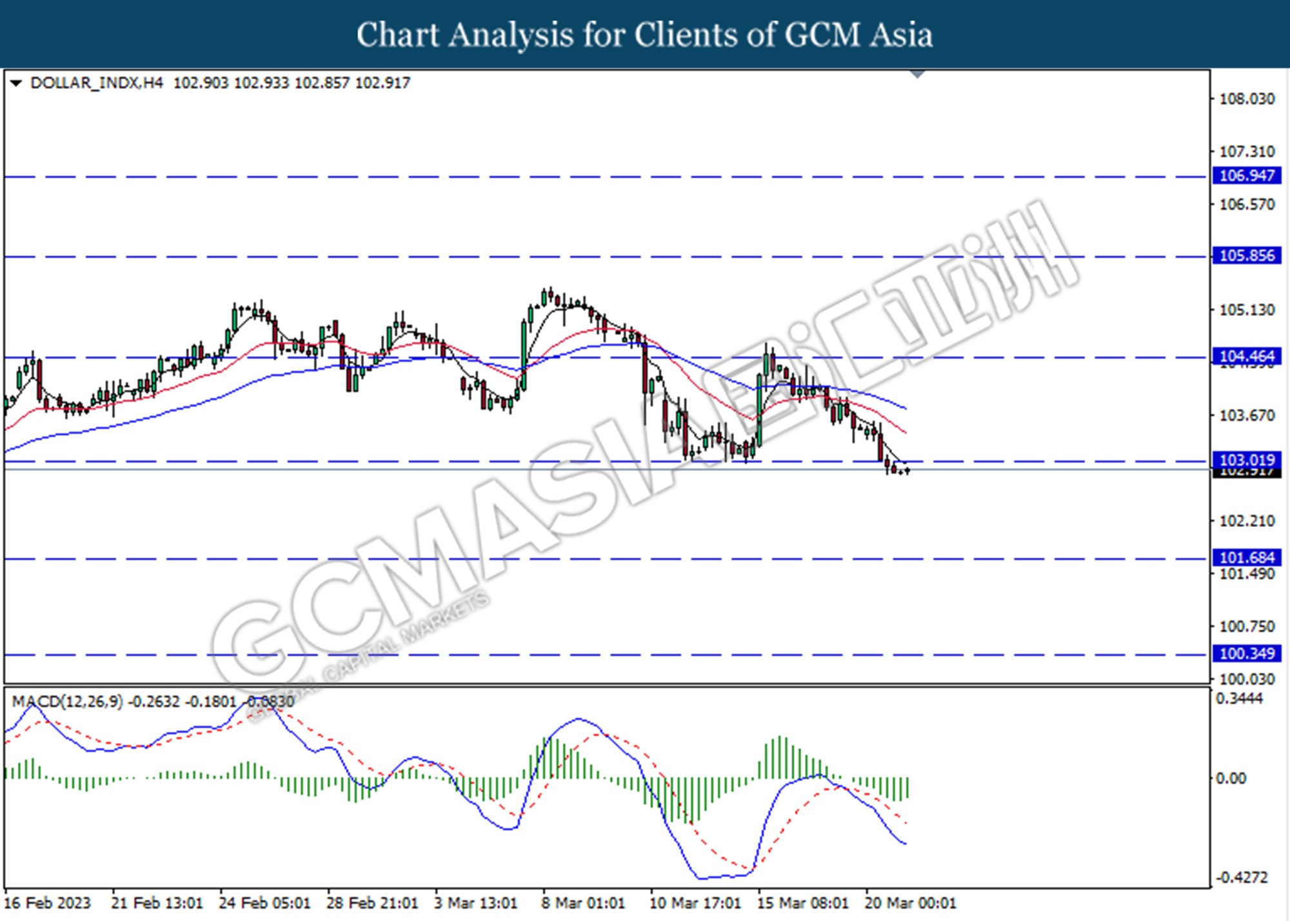This screenshot has width=1290, height=921.
Task: Click the MACD(12,26,9) indicator label
Action: (67, 702)
